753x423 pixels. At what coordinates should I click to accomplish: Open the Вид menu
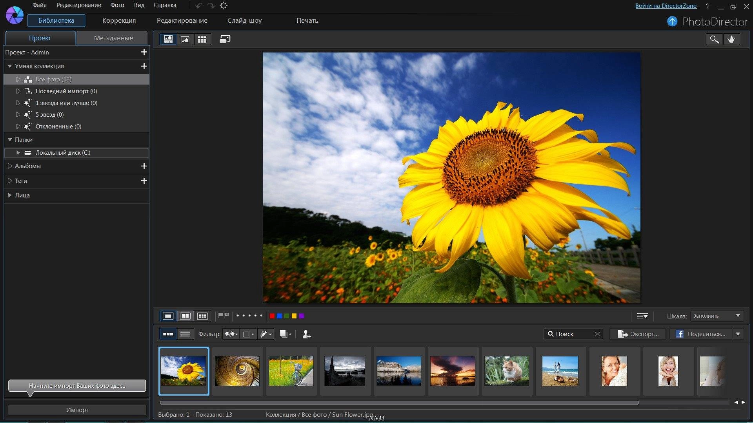139,5
